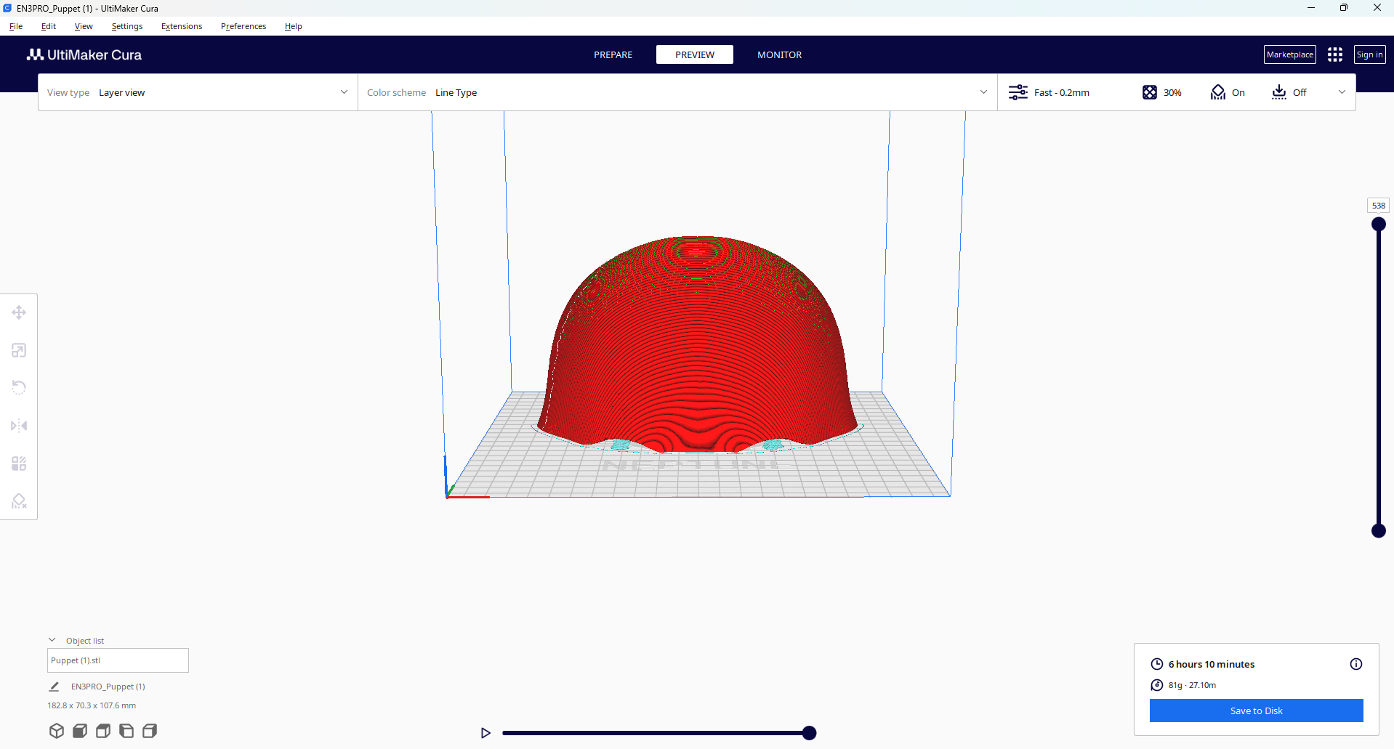Click Save to Disk
The width and height of the screenshot is (1394, 749).
point(1256,710)
